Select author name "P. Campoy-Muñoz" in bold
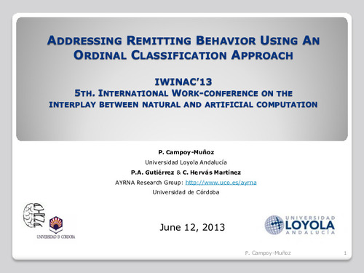Screen dimensions: 364x273 (186, 152)
